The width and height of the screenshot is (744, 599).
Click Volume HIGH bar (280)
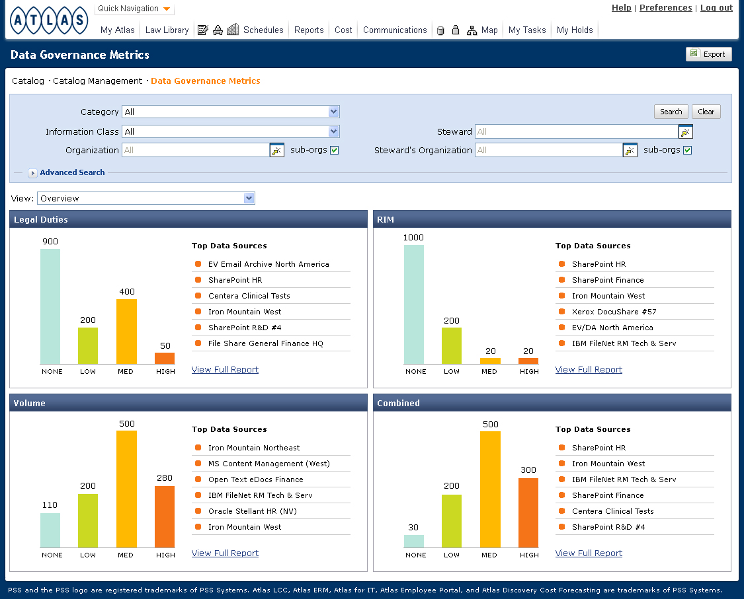pyautogui.click(x=165, y=516)
